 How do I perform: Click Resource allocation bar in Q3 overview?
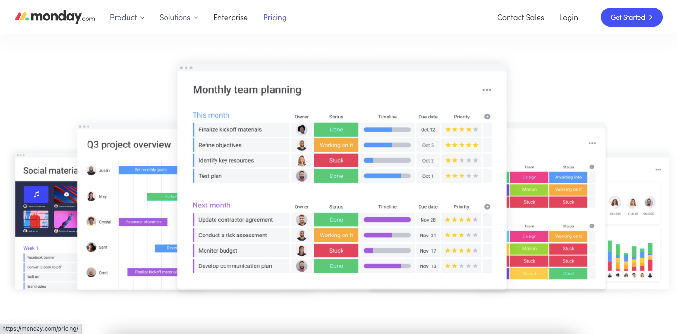point(143,222)
